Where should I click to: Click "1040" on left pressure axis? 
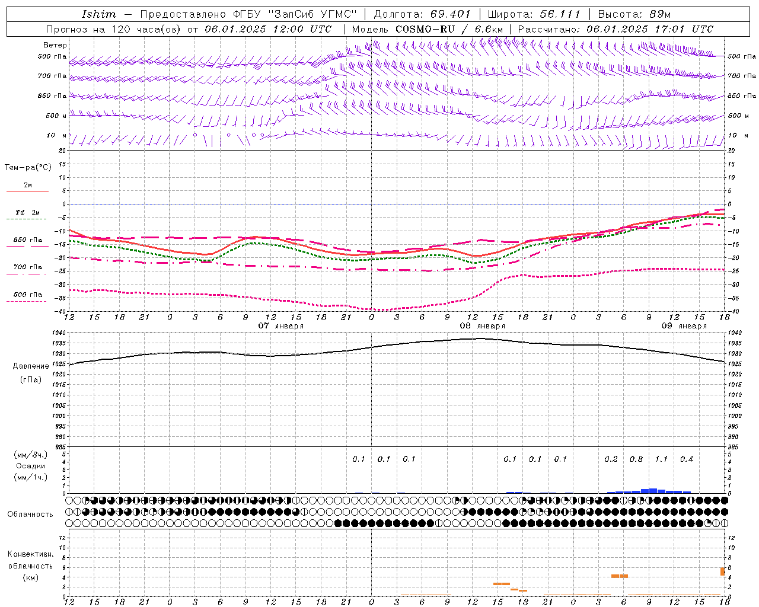pyautogui.click(x=59, y=334)
